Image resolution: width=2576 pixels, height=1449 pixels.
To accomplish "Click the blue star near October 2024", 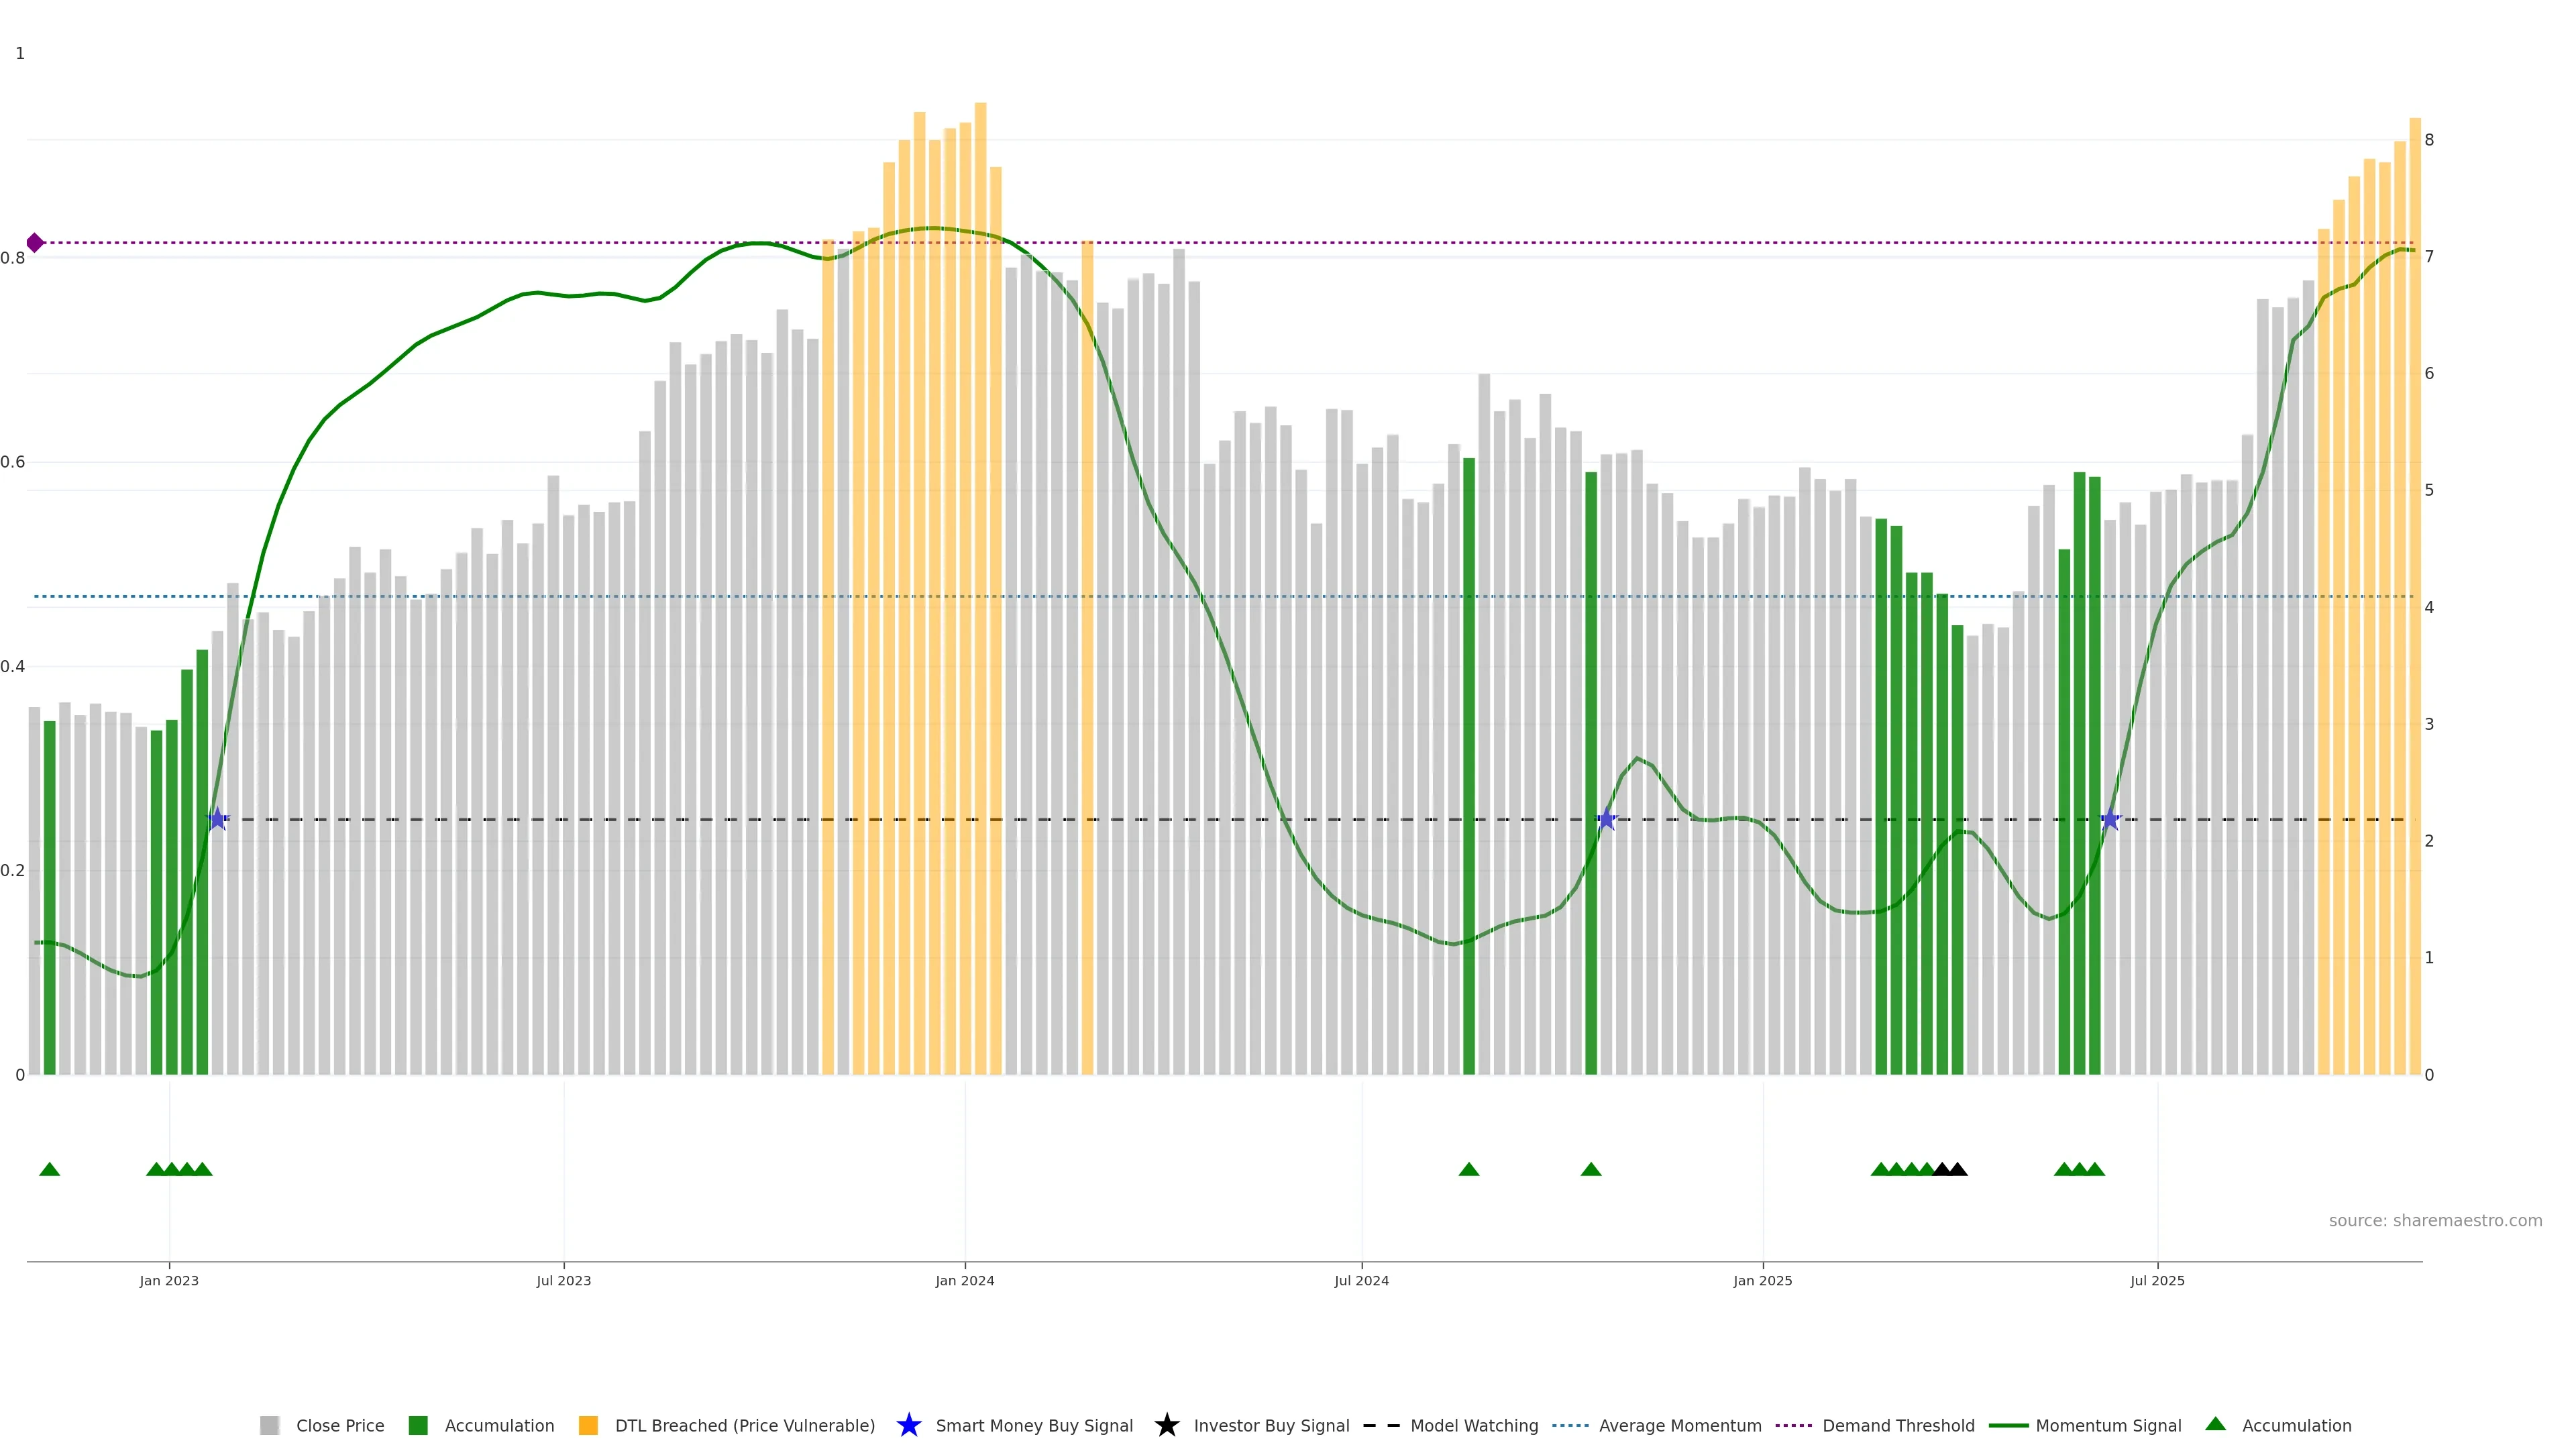I will 1606,819.
